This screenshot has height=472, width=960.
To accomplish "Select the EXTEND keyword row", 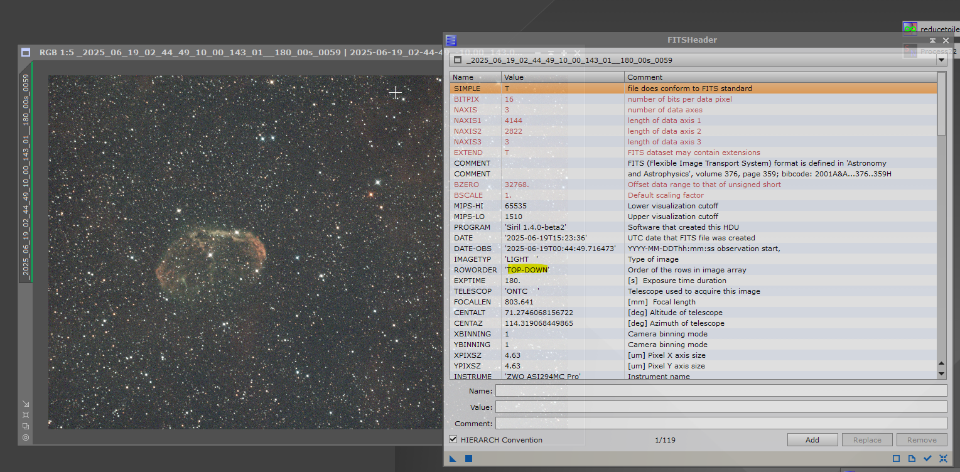I will [x=693, y=153].
